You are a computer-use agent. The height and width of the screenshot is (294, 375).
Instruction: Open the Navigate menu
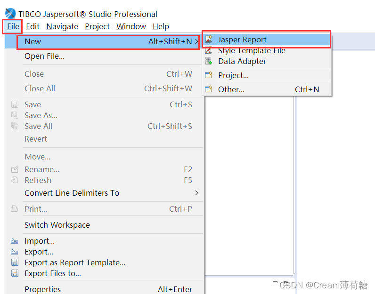coord(62,26)
